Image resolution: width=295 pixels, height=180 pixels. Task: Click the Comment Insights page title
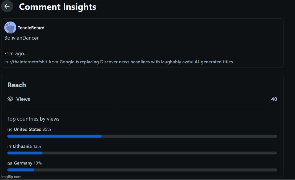pyautogui.click(x=57, y=7)
